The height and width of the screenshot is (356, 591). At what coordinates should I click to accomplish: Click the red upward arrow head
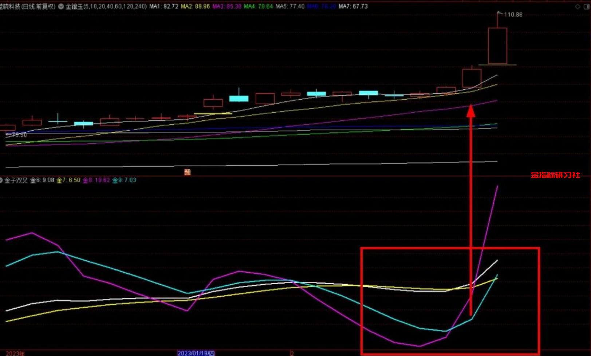(471, 111)
